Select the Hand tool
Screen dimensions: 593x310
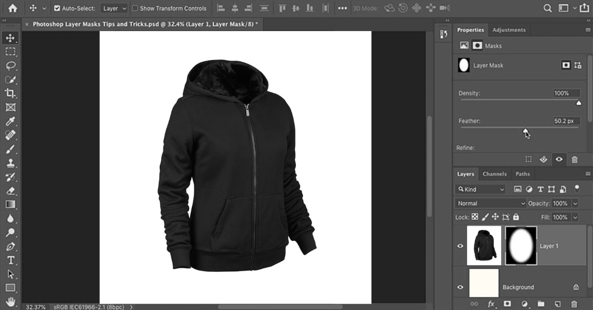click(10, 302)
